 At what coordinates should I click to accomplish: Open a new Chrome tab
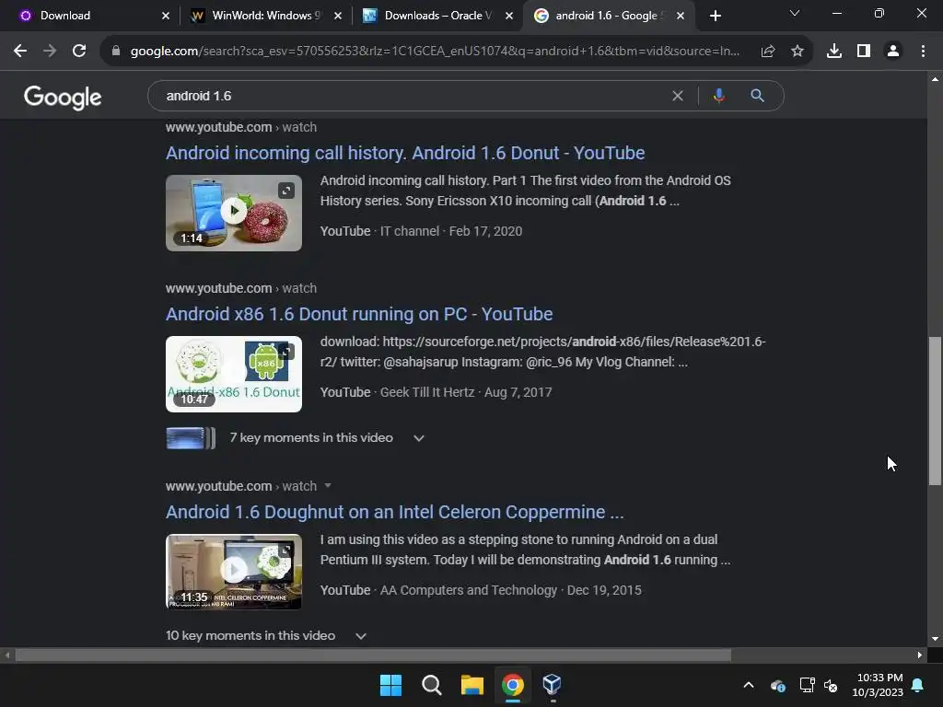tap(715, 16)
